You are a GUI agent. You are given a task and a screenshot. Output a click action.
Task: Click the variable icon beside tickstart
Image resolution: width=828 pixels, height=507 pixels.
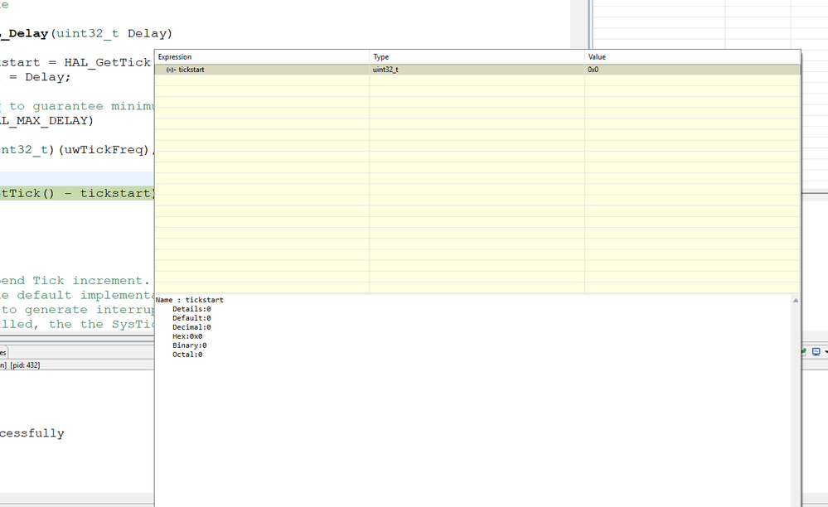(x=171, y=70)
